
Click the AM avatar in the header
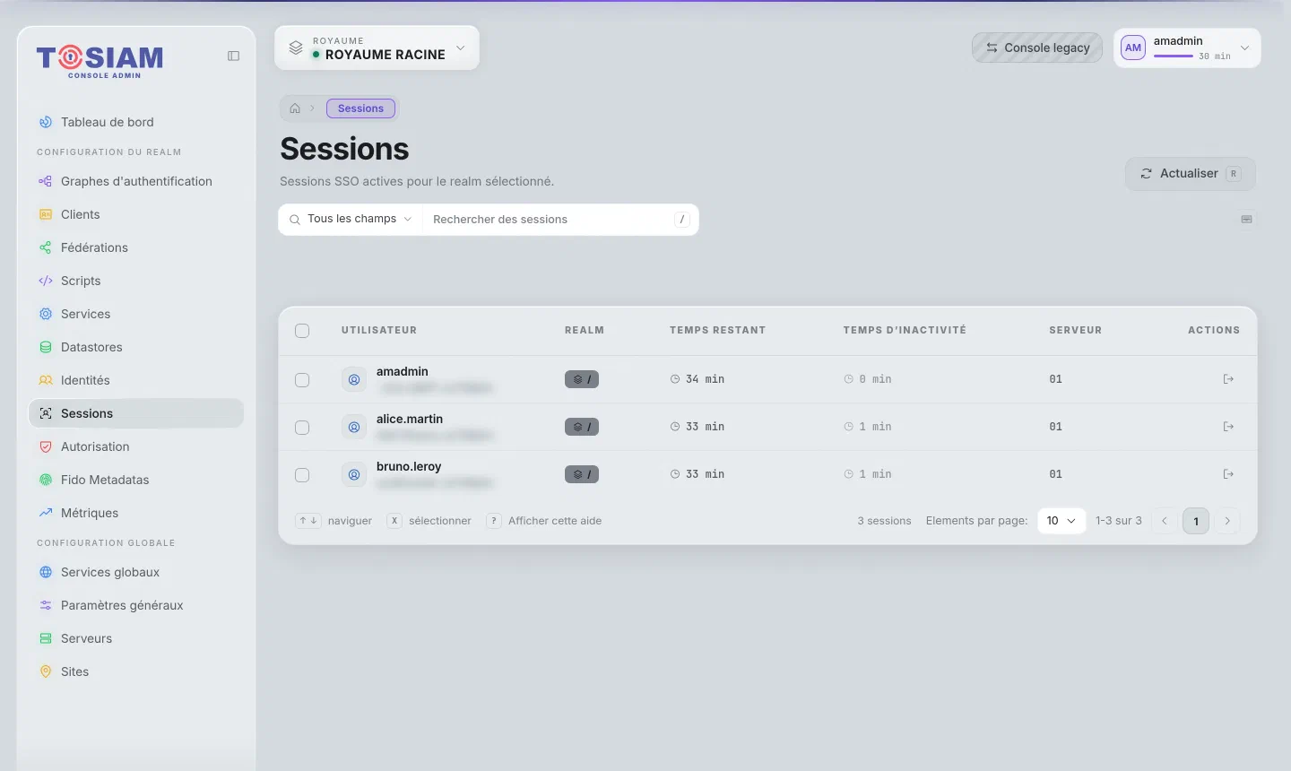(1133, 48)
